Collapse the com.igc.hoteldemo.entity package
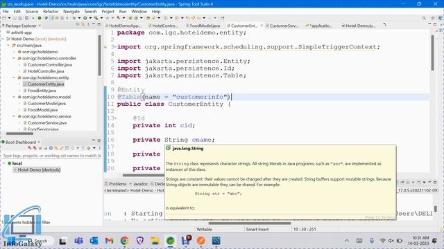This screenshot has height=249, width=444. point(14,77)
